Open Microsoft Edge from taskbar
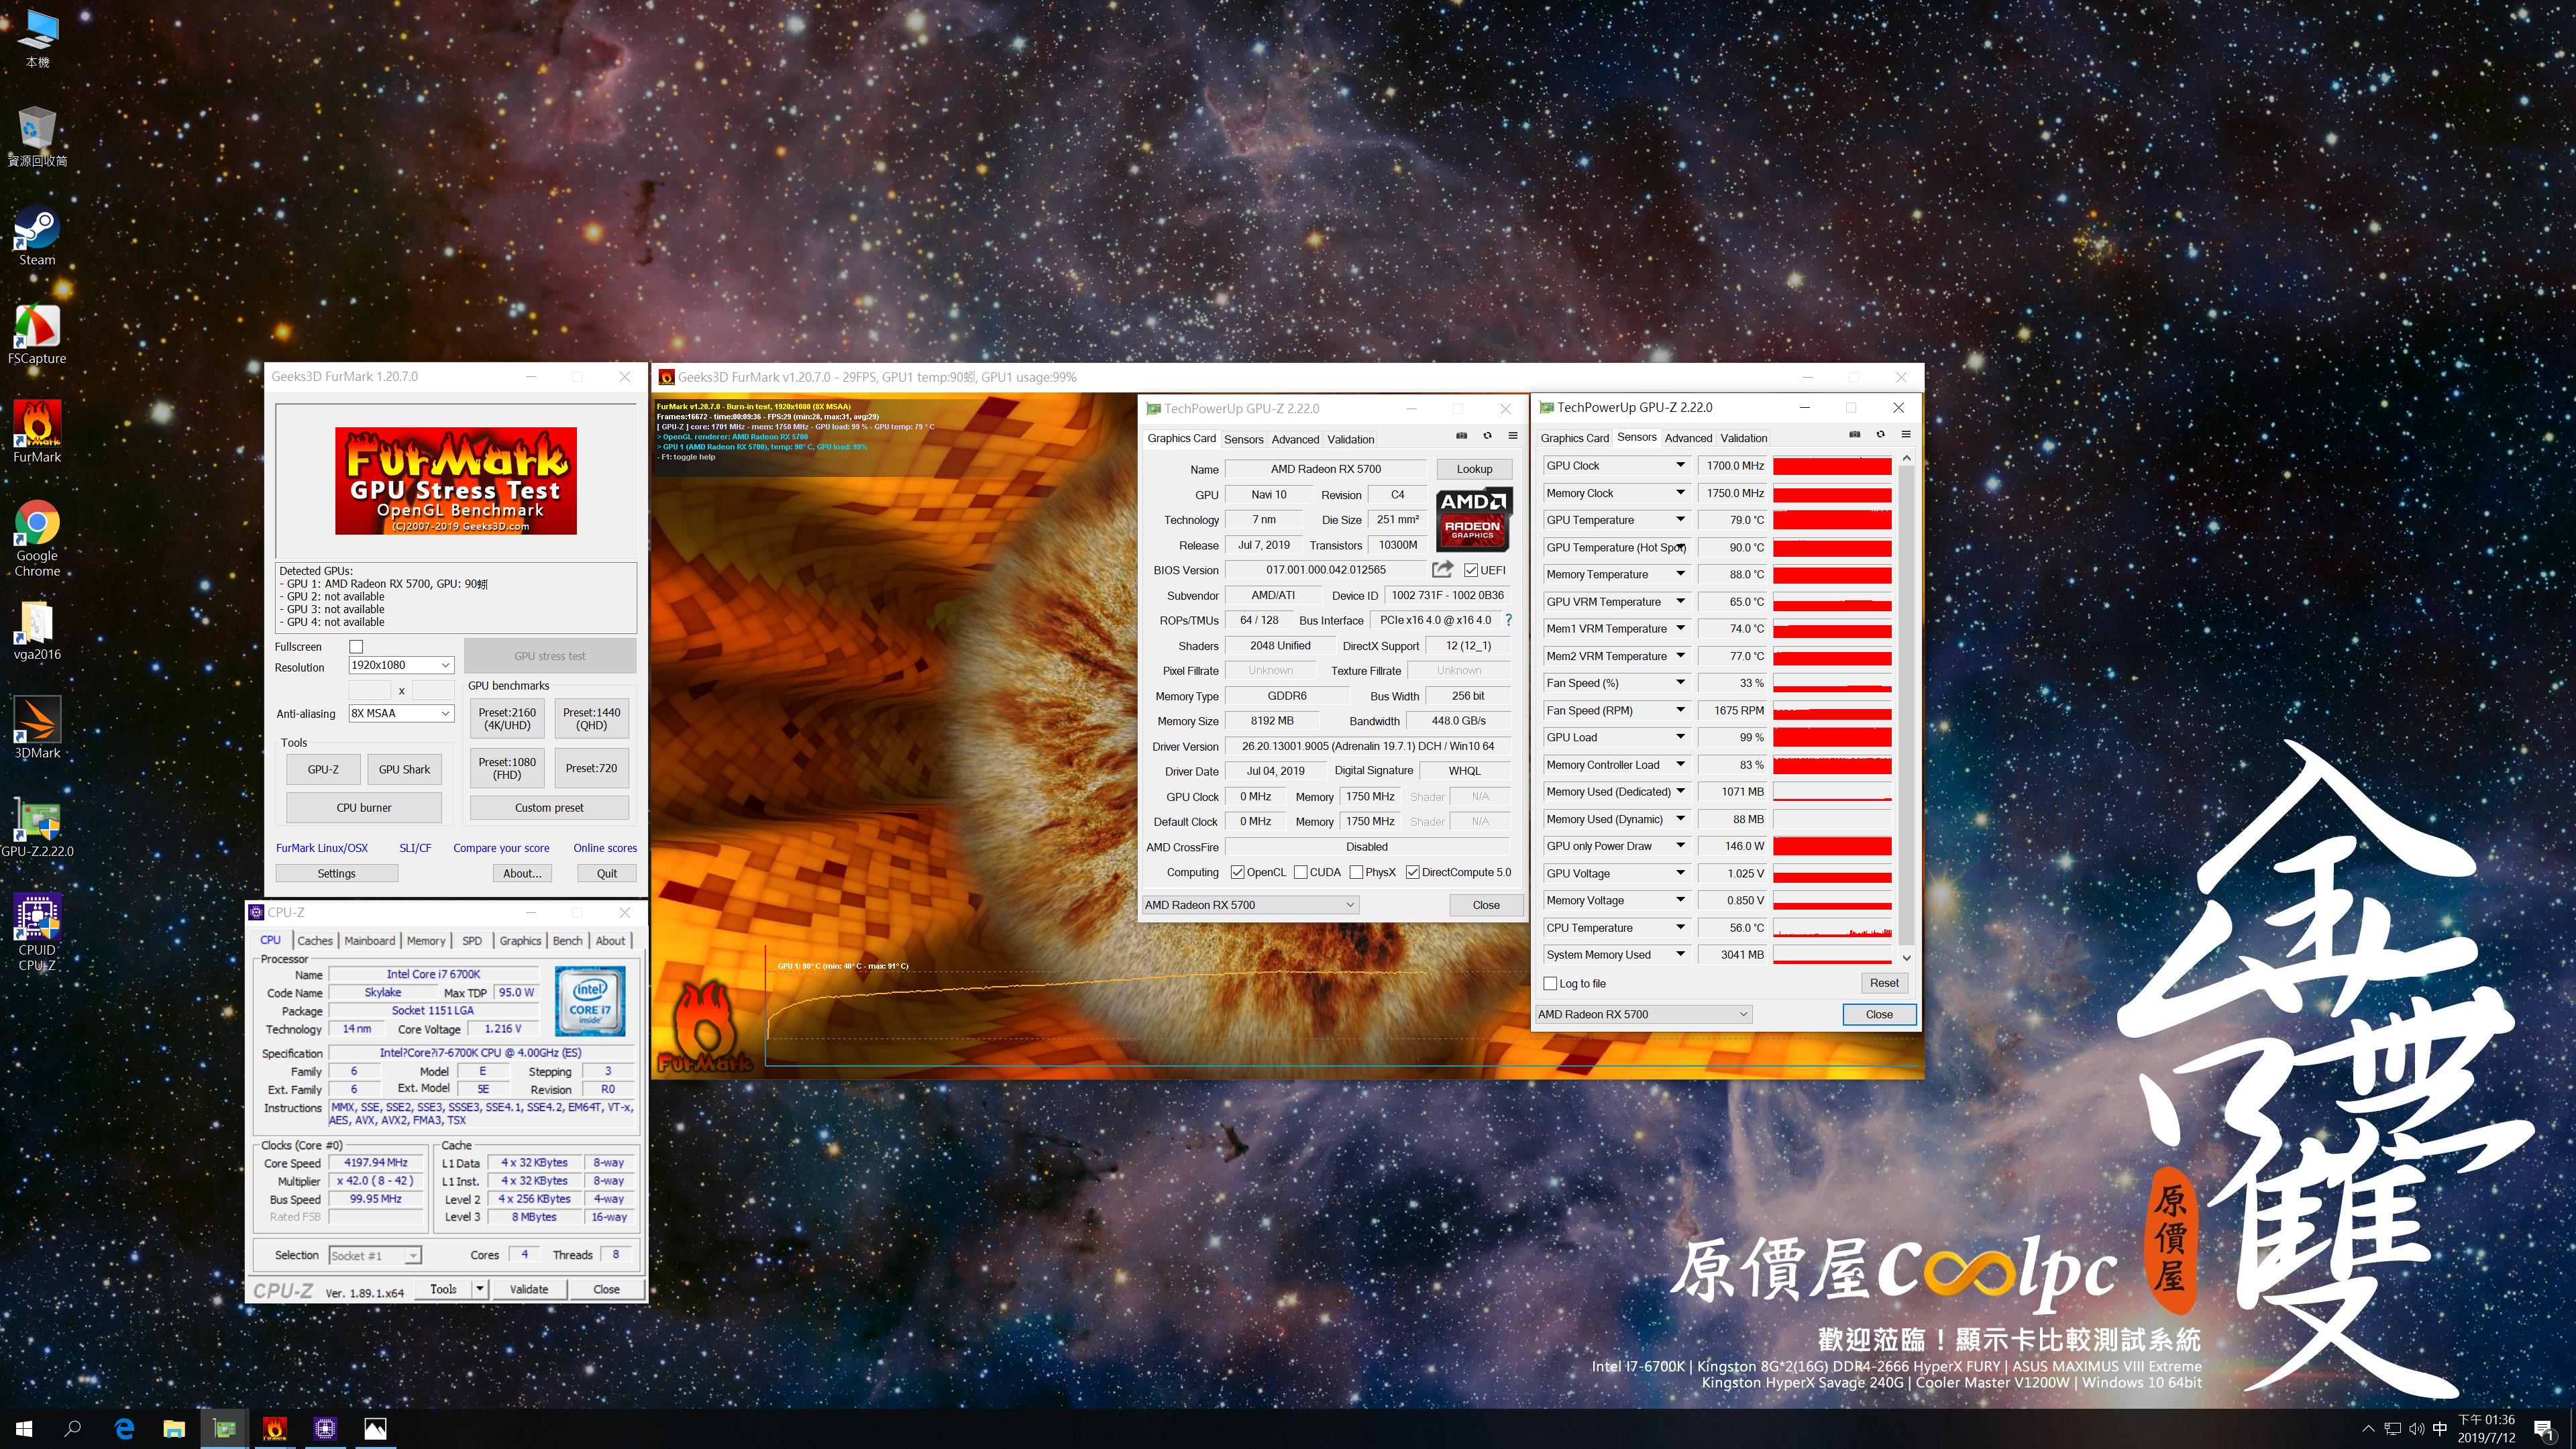This screenshot has height=1449, width=2576. click(x=124, y=1429)
